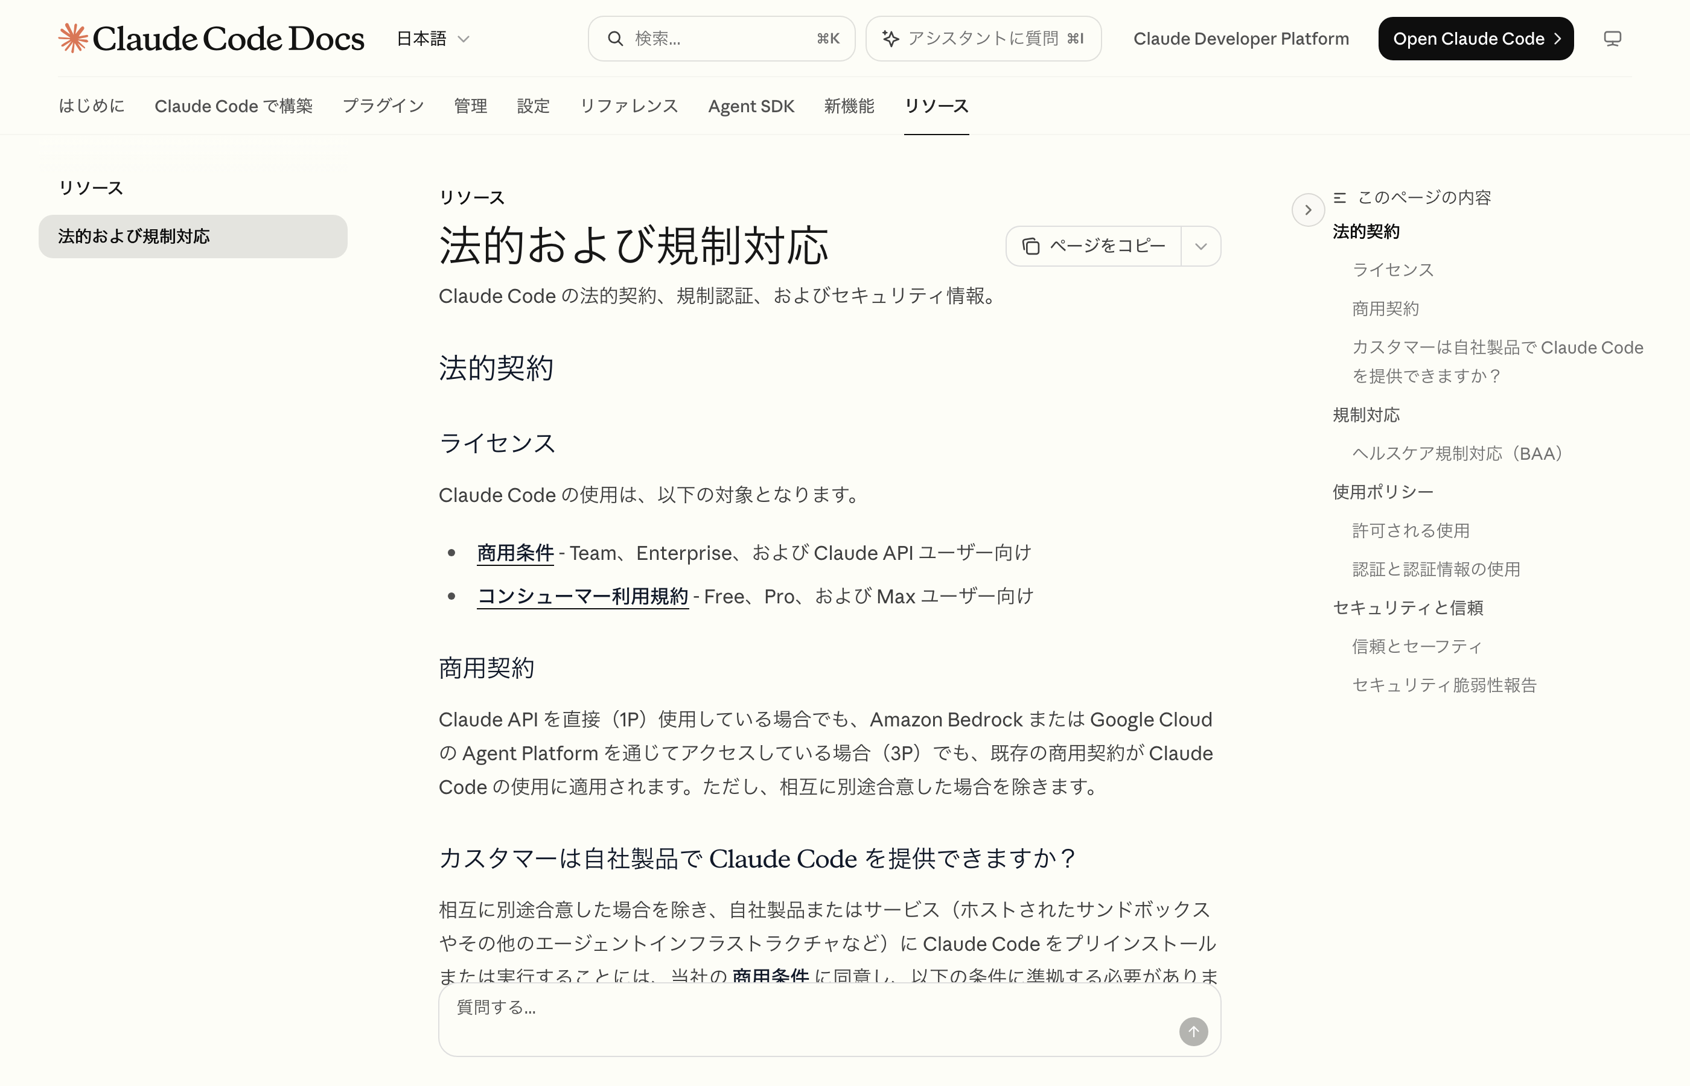Open the Agent SDK tab
This screenshot has height=1086, width=1690.
(x=751, y=106)
